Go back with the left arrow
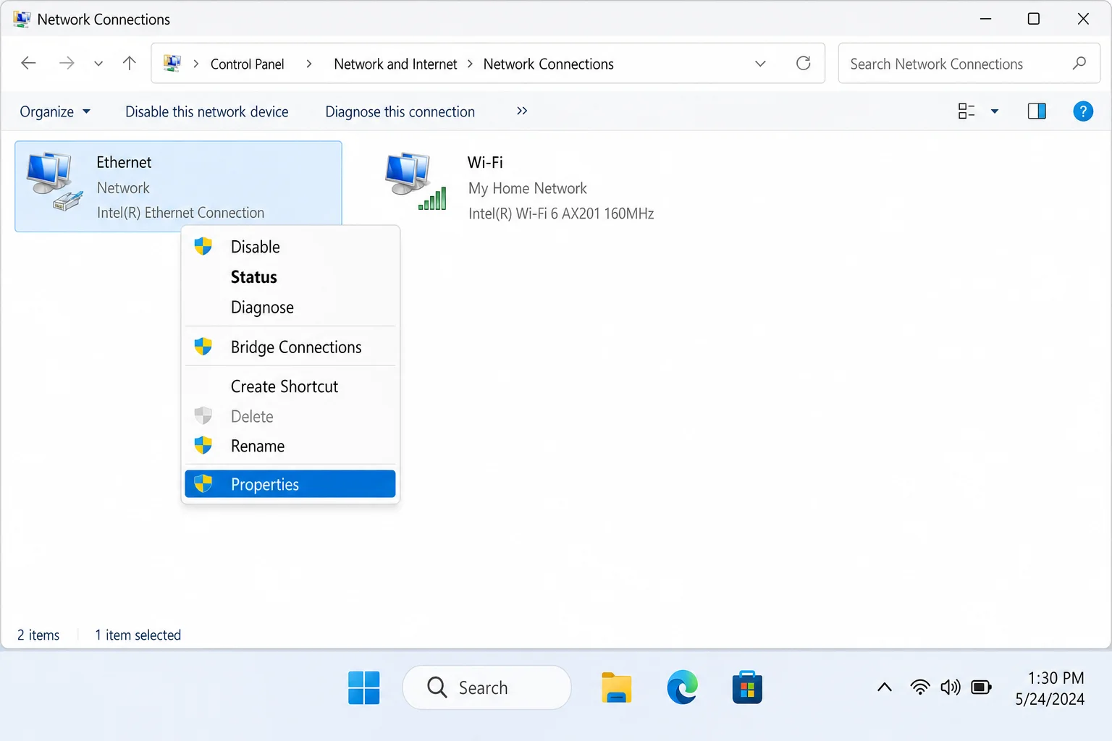 (28, 63)
